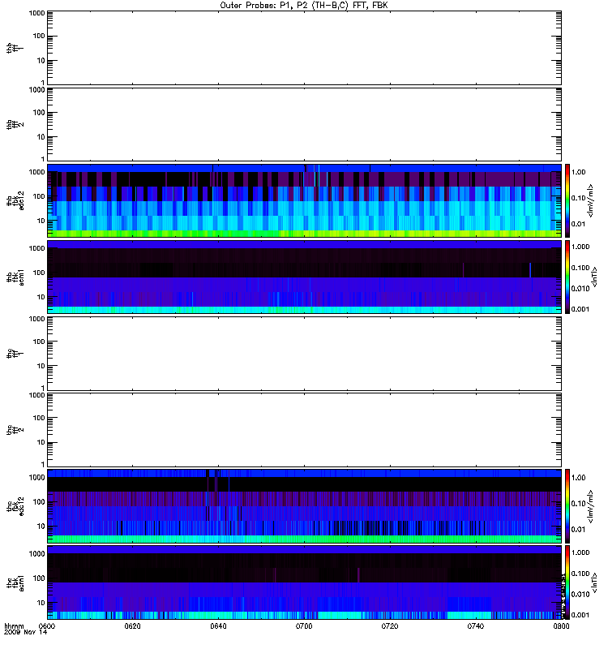The image size is (608, 649).
Task: Click the first thb FFT panel's y-axis title ending in 1
Action: 15,48
